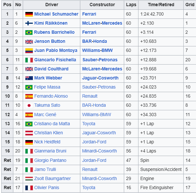This screenshot has width=196, height=193.
Task: Open Nick Heidfeld link
Action: pos(47,142)
